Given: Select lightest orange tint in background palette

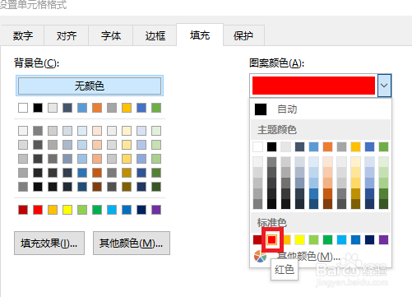Looking at the screenshot, I should click(x=97, y=131).
